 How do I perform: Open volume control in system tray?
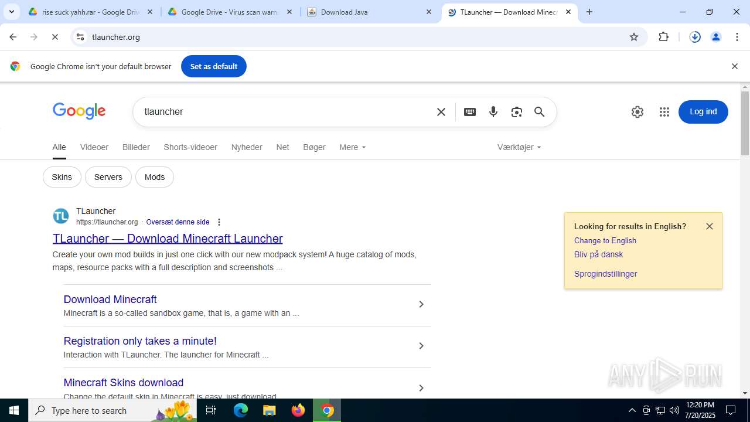(x=674, y=410)
